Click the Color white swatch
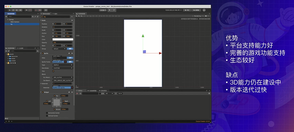294x132 pixels. click(63, 40)
